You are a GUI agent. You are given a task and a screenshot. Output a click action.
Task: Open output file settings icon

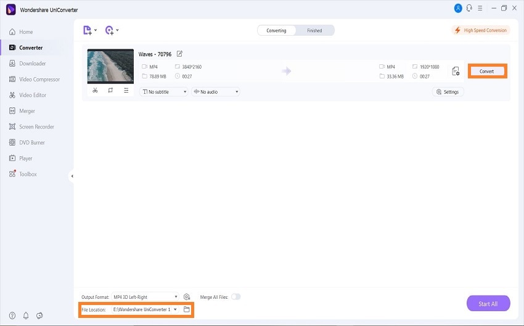click(456, 71)
